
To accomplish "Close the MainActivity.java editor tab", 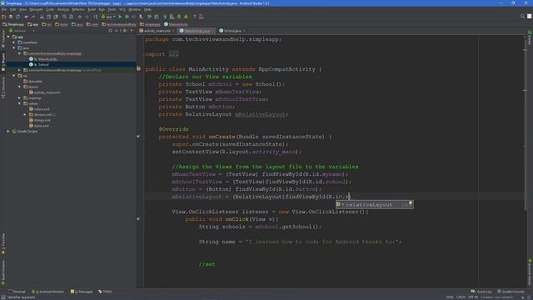I will [x=213, y=31].
